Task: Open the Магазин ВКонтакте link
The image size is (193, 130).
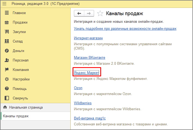Action: tap(89, 57)
